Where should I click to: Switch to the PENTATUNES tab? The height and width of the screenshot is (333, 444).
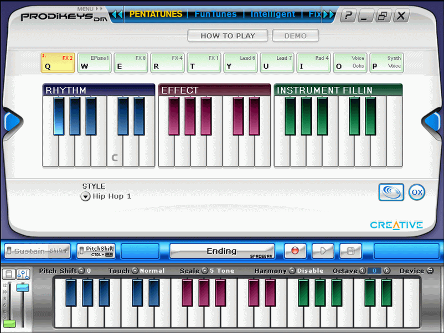[x=156, y=14]
